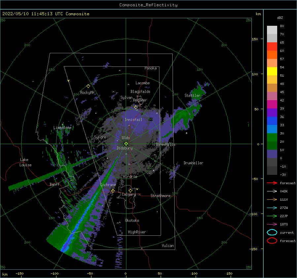Click the Sylvan town label
The image size is (297, 278).
pyautogui.click(x=126, y=98)
